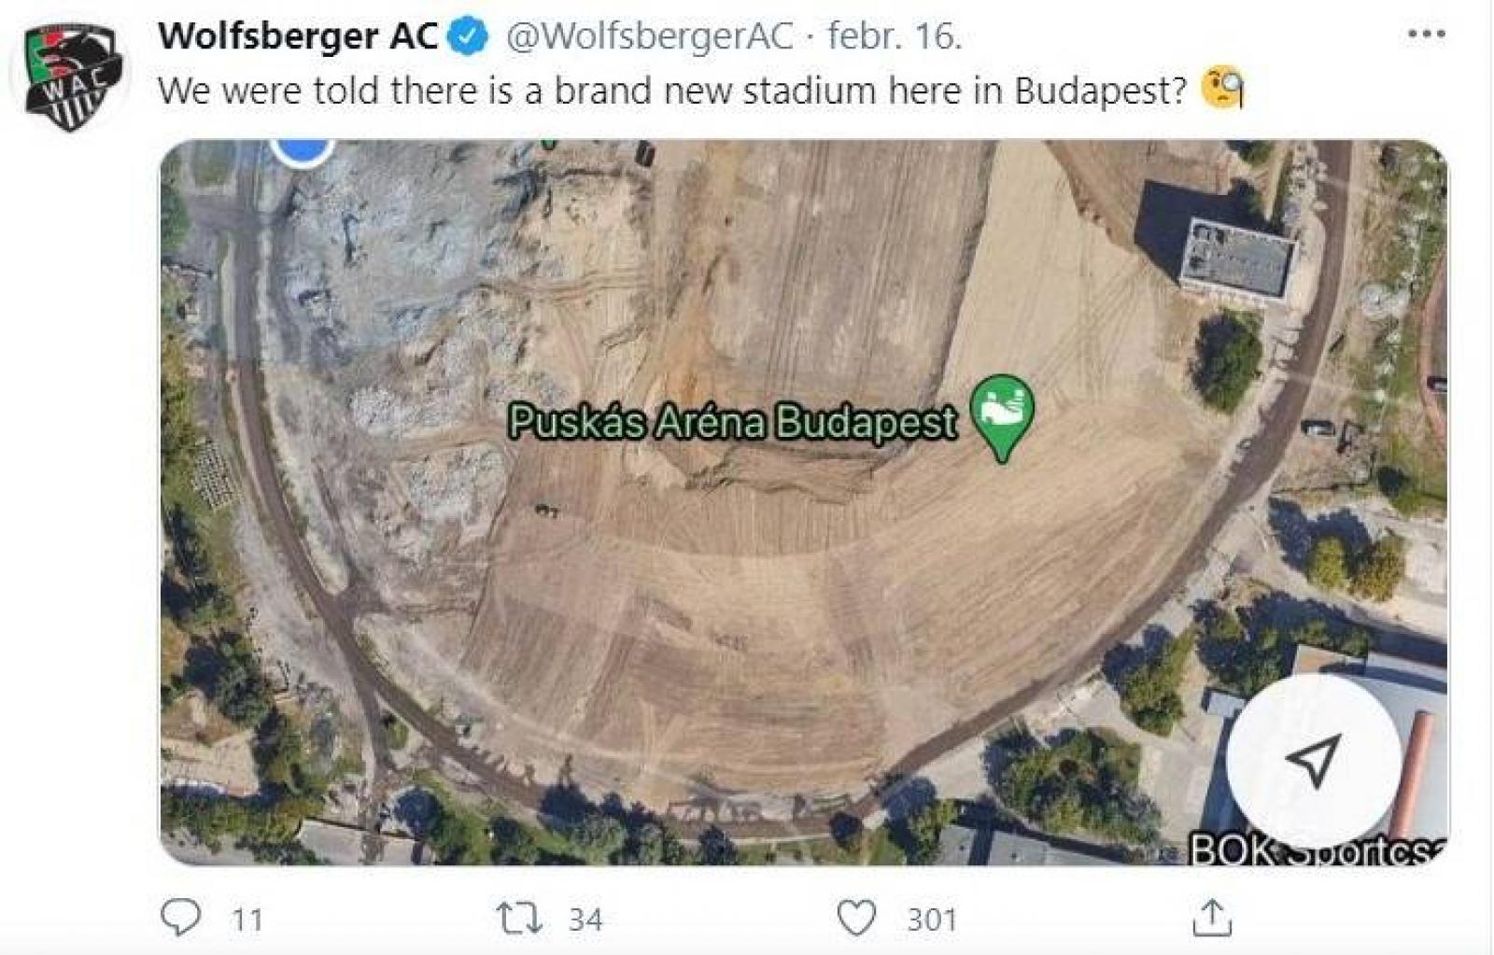
Task: Click the blue location dot on map
Action: coord(303,149)
